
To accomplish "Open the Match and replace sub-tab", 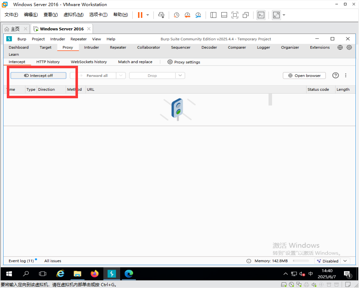I will coord(135,62).
